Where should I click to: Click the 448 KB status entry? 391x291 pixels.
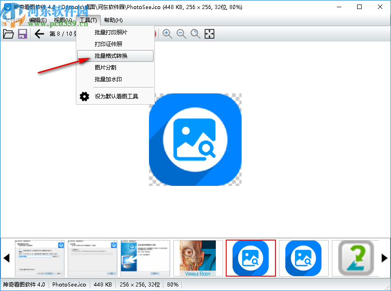(x=103, y=285)
